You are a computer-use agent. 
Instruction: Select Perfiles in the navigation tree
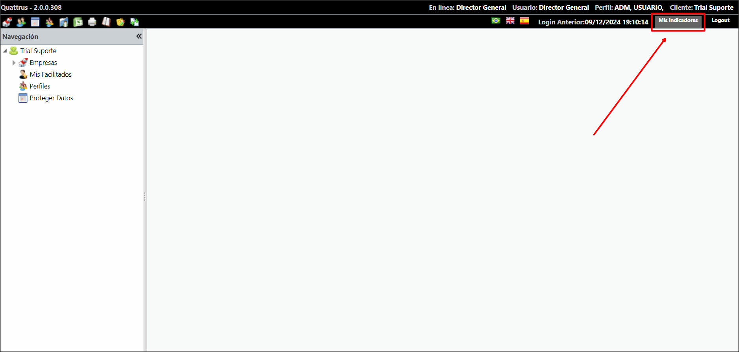40,86
